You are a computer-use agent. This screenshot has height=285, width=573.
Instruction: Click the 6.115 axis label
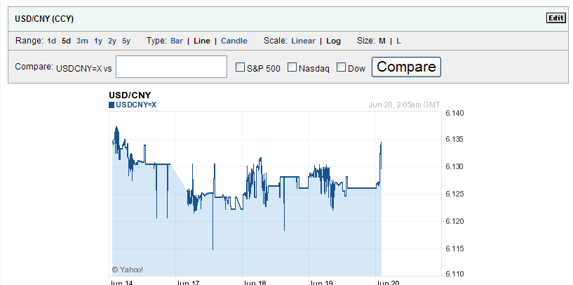(x=454, y=248)
